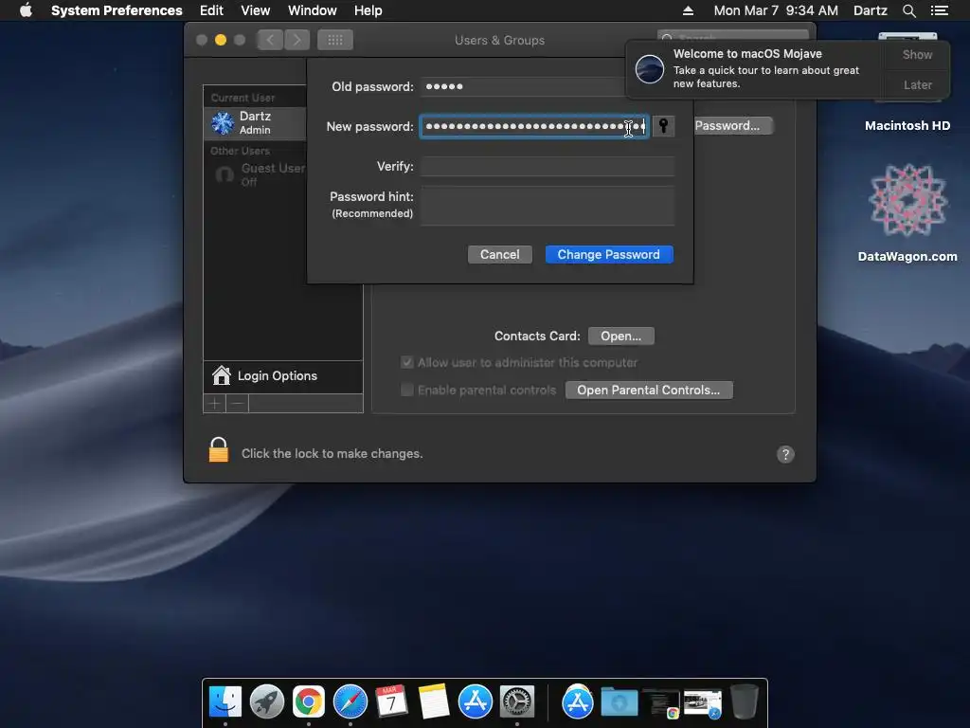The image size is (970, 728).
Task: Show all preferences grid icon
Action: (335, 40)
